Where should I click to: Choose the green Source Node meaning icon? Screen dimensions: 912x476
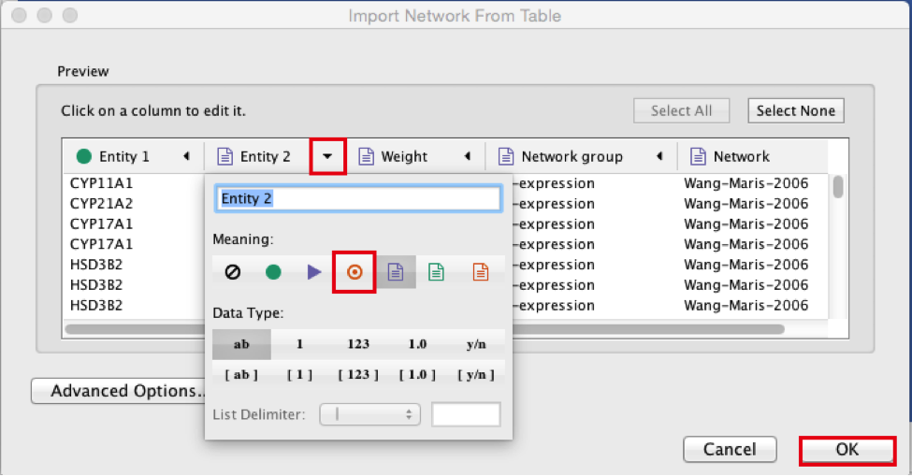tap(273, 272)
